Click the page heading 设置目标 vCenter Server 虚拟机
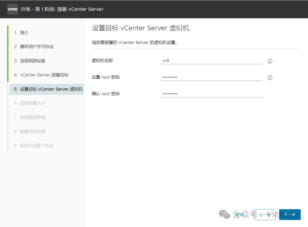Image resolution: width=308 pixels, height=227 pixels. coord(141,28)
